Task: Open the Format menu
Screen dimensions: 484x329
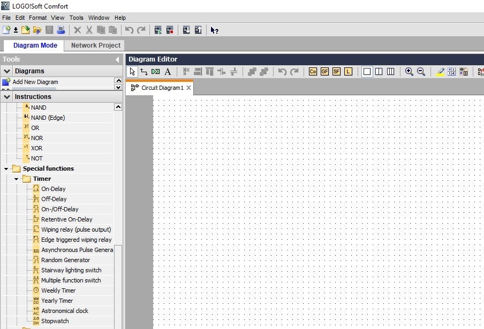Action: pyautogui.click(x=37, y=18)
